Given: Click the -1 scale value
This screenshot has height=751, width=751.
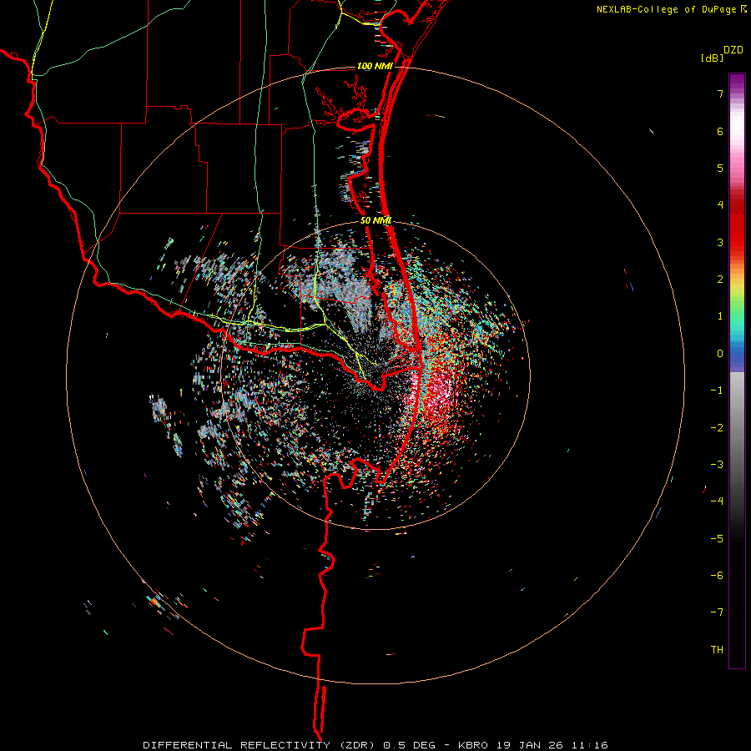Looking at the screenshot, I should click(717, 391).
